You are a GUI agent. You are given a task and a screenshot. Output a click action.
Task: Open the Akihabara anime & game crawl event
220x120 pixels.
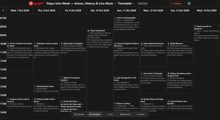46,61
